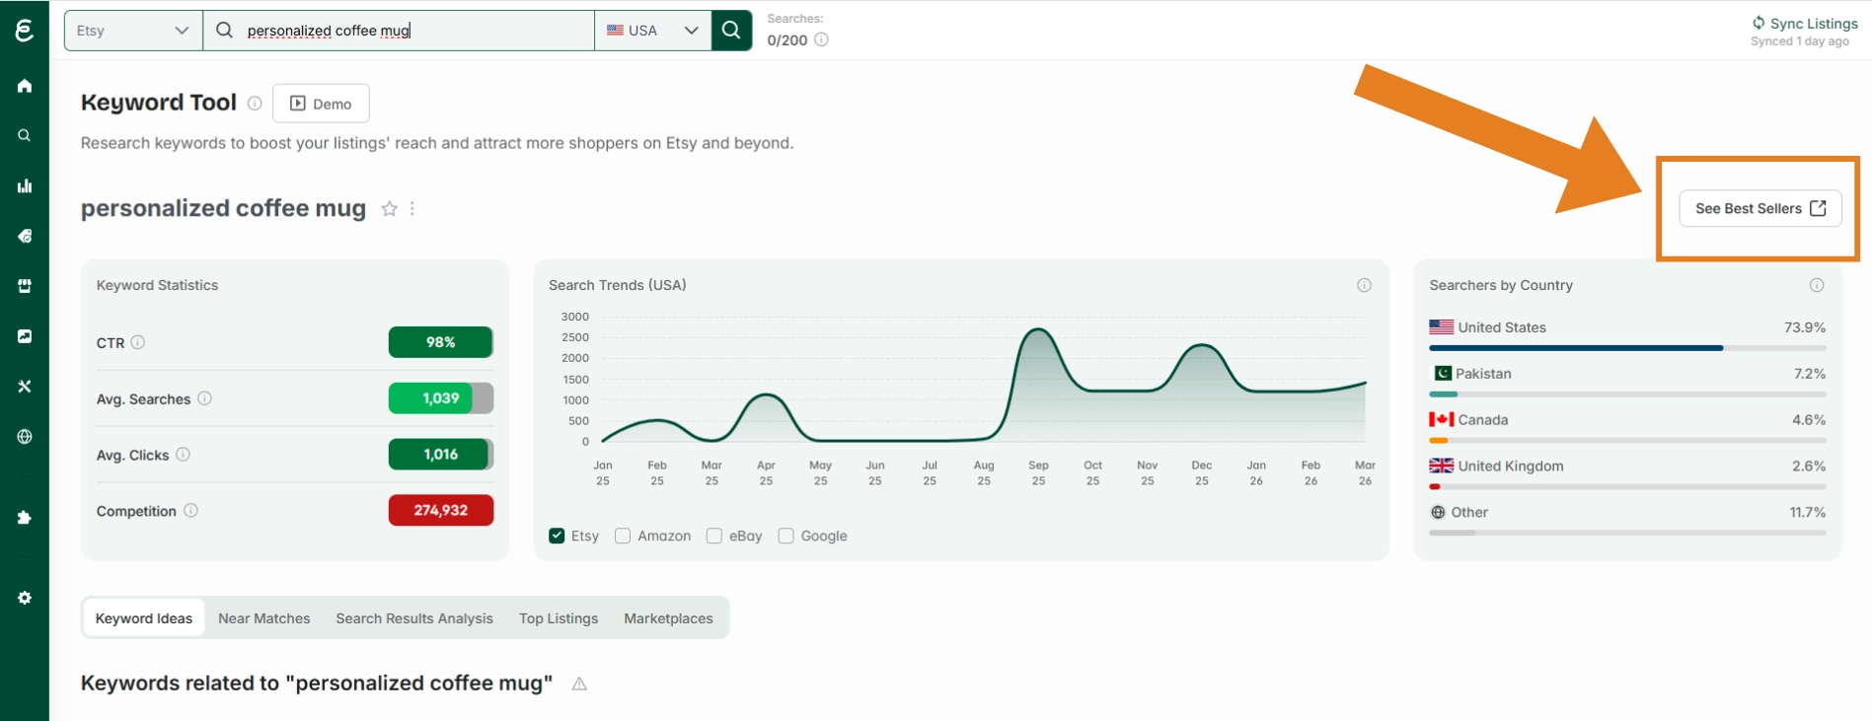The width and height of the screenshot is (1872, 721).
Task: Enable the eBay trend checkbox
Action: click(714, 536)
